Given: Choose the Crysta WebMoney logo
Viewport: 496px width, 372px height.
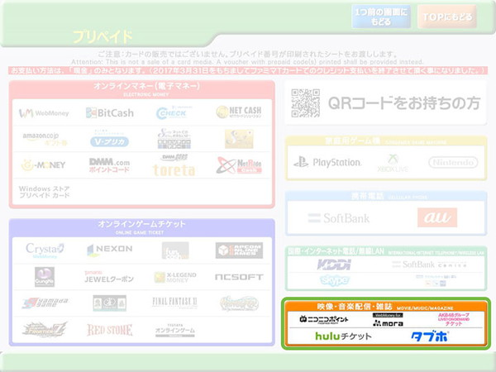Looking at the screenshot, I should click(45, 250).
